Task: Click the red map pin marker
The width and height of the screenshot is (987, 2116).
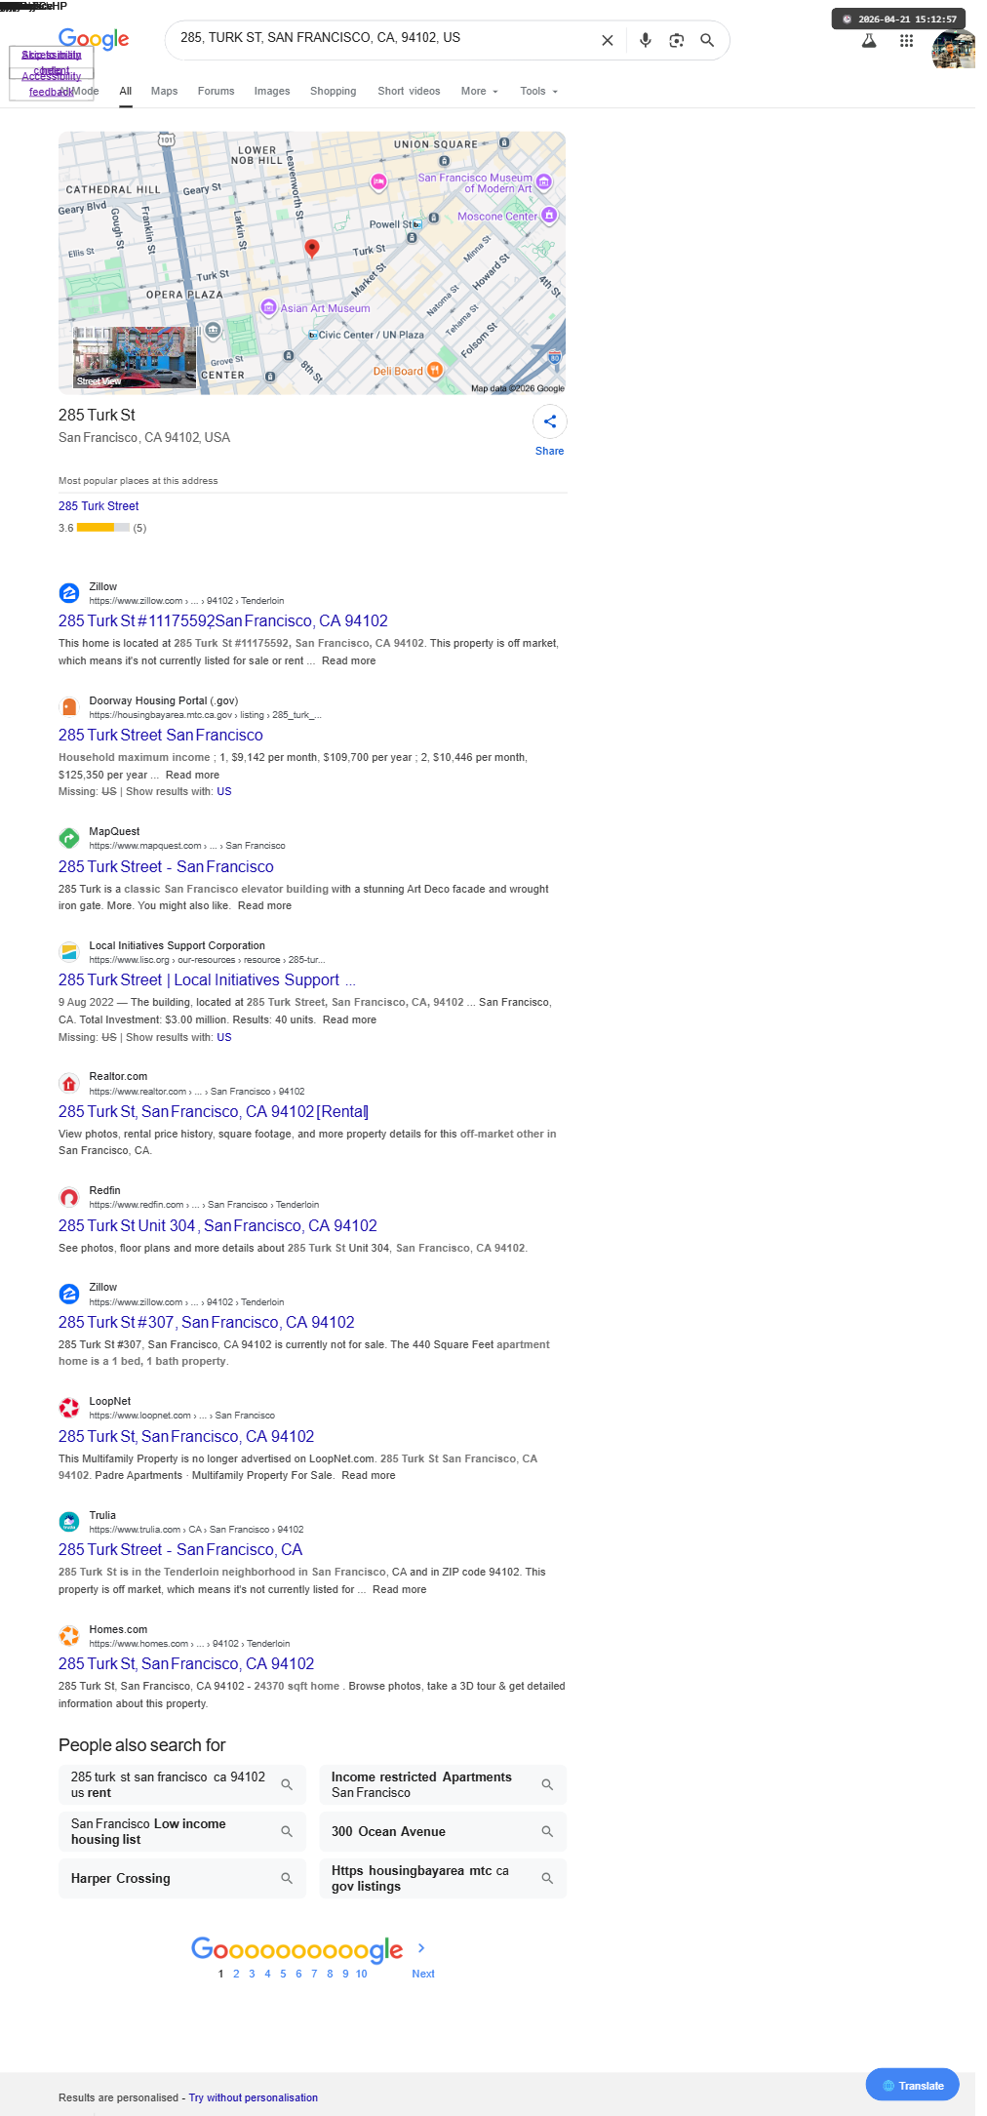Action: point(312,248)
